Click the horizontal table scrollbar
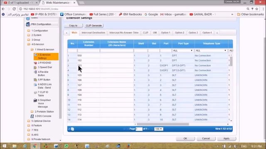 coord(163,124)
